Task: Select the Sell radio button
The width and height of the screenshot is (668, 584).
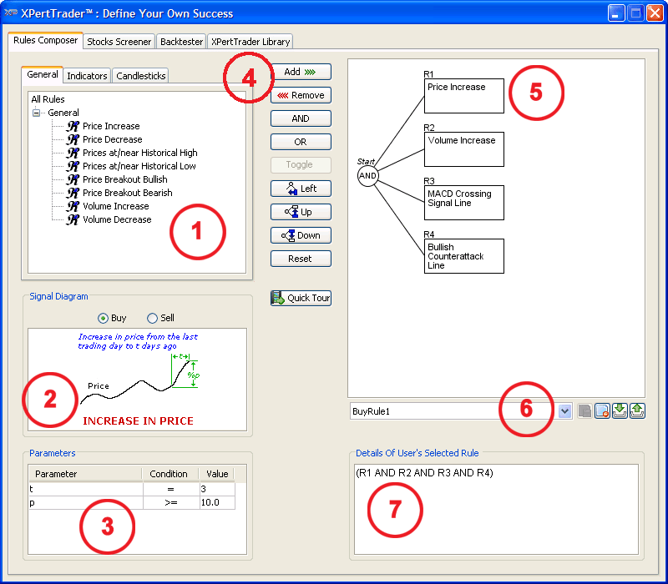Action: coord(152,318)
